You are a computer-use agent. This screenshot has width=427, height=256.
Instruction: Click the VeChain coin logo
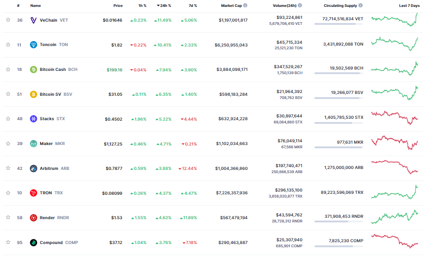(x=34, y=20)
